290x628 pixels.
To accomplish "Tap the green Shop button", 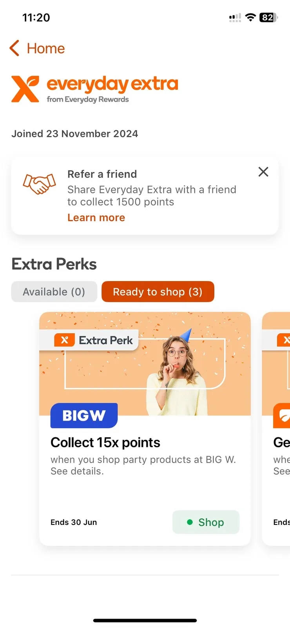I will pyautogui.click(x=206, y=522).
